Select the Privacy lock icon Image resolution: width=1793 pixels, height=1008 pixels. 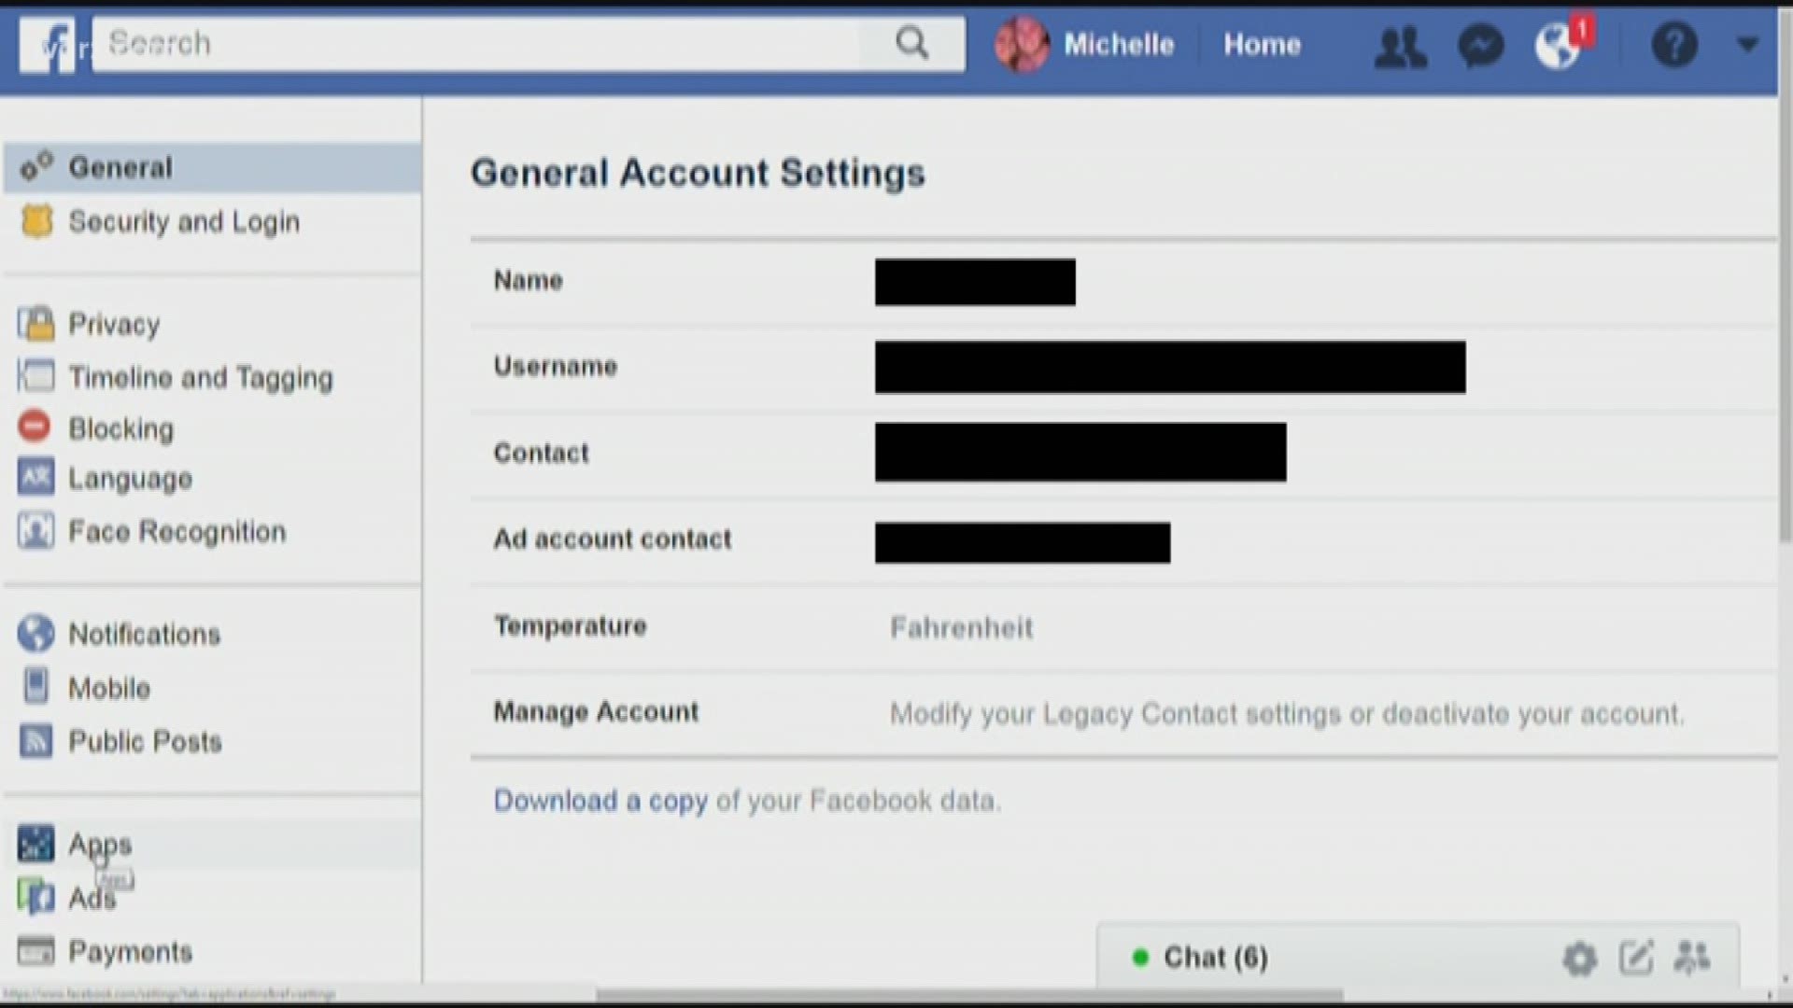pos(36,324)
